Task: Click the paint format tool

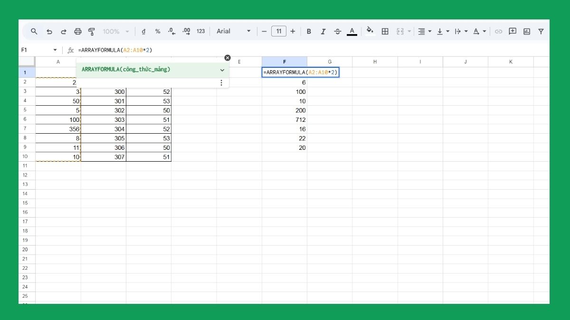Action: [91, 31]
